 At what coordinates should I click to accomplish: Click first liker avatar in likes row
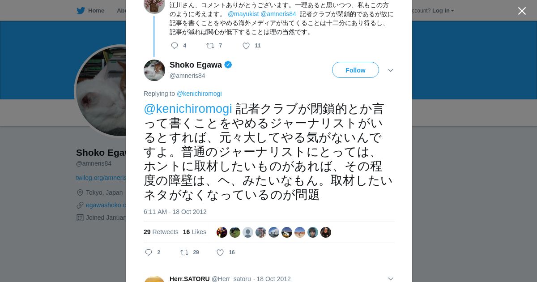point(222,232)
